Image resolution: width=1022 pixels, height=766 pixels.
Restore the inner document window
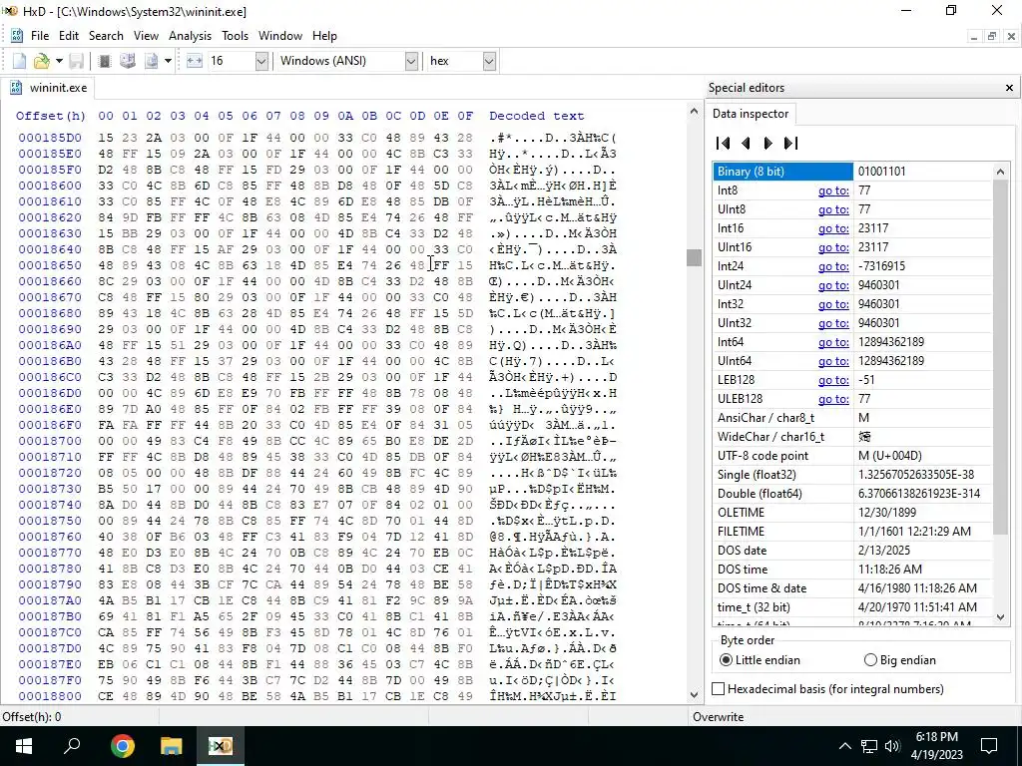coord(992,37)
